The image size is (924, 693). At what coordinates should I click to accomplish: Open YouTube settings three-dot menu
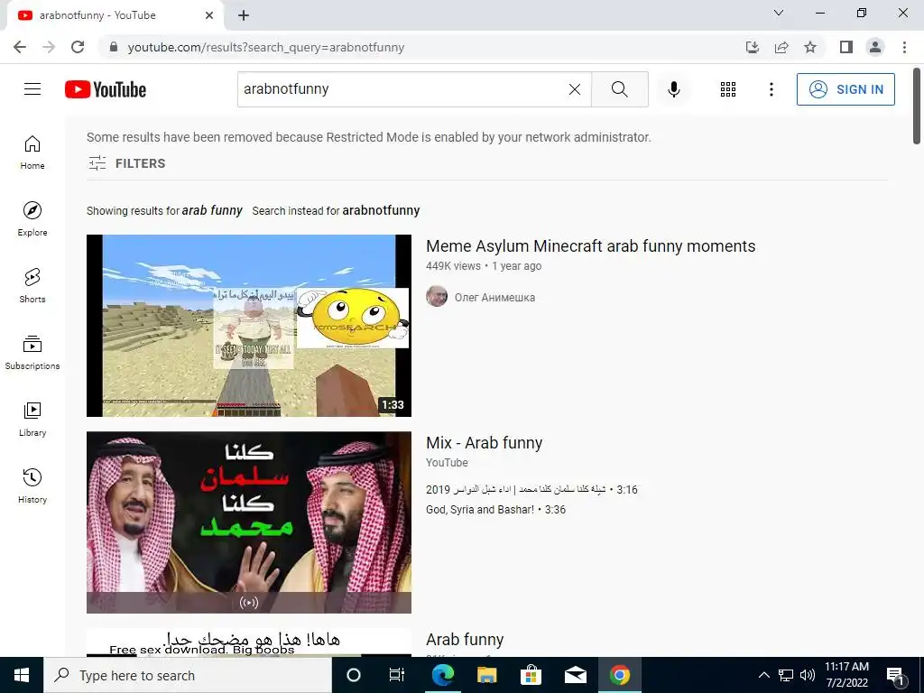[771, 89]
